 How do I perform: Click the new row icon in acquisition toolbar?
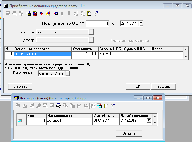pyautogui.click(x=8, y=13)
